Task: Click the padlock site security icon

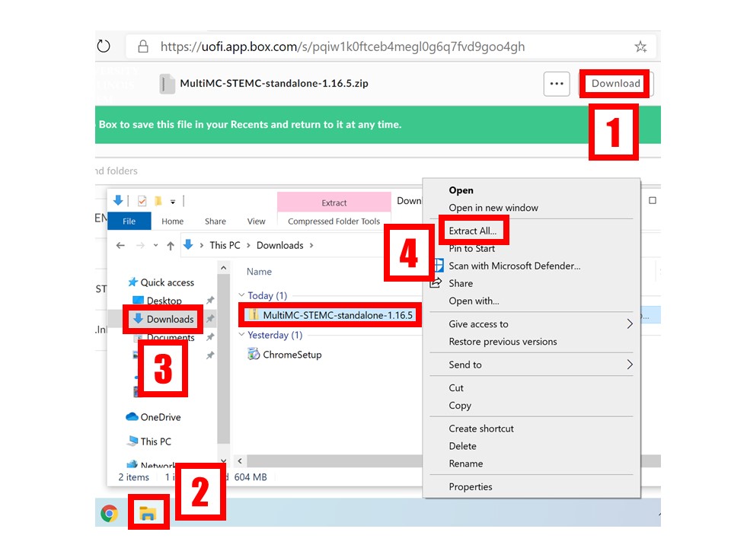Action: point(143,46)
